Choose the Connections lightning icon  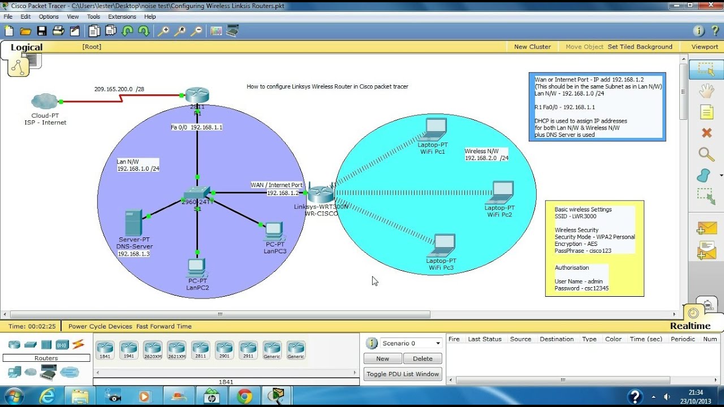tap(78, 344)
